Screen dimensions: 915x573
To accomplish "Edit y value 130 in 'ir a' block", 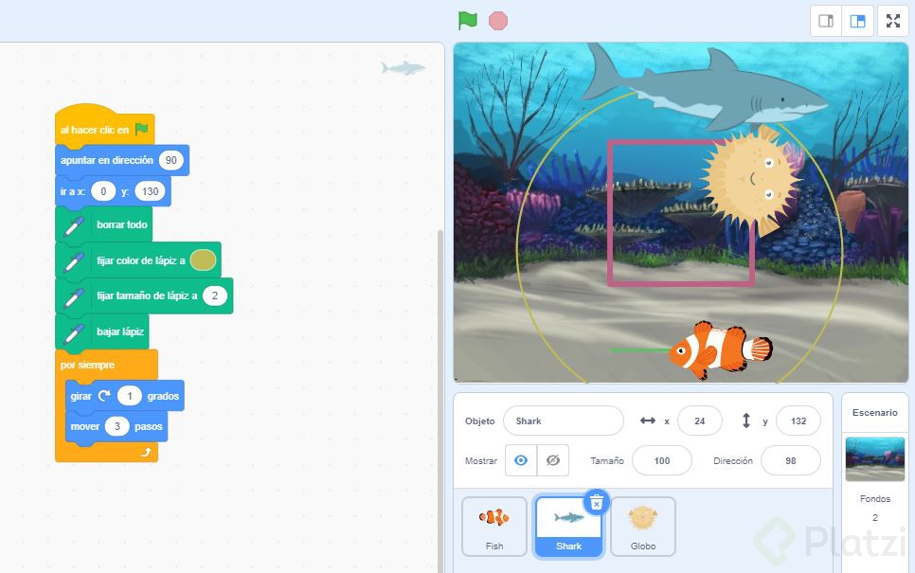I will [x=150, y=191].
